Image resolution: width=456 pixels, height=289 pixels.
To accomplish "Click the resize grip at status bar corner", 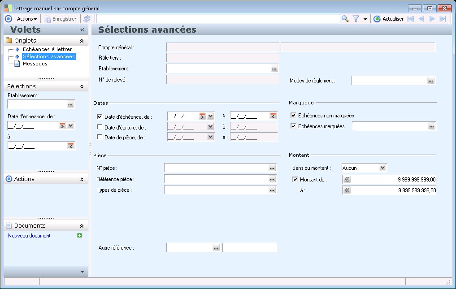I will pos(448,282).
